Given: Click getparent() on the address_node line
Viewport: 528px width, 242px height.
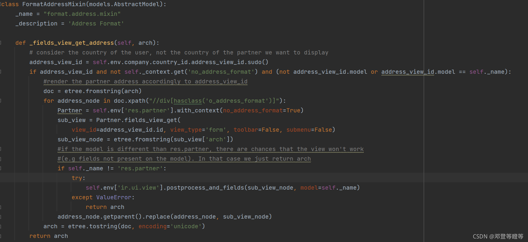Looking at the screenshot, I should coord(123,217).
